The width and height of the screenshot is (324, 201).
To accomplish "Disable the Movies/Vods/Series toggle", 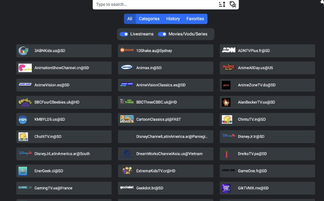I will click(162, 34).
